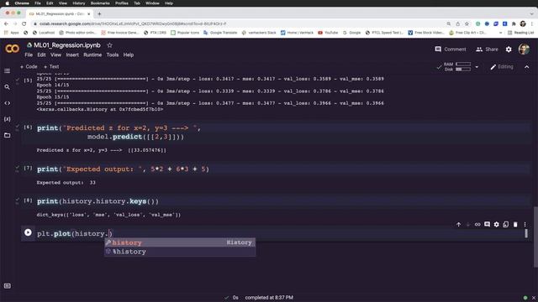
Task: Open more cell actions three-dot menu
Action: point(525,225)
